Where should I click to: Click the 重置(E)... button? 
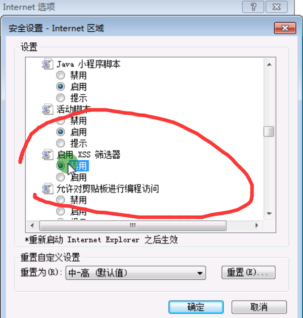[248, 272]
